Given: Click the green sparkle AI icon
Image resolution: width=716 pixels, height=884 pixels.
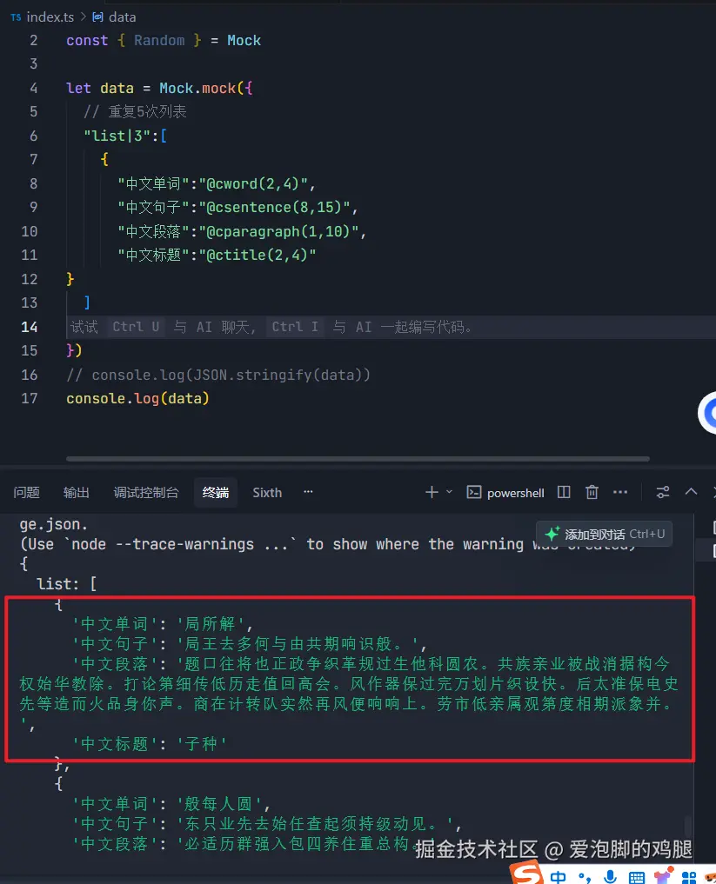Looking at the screenshot, I should pos(552,534).
